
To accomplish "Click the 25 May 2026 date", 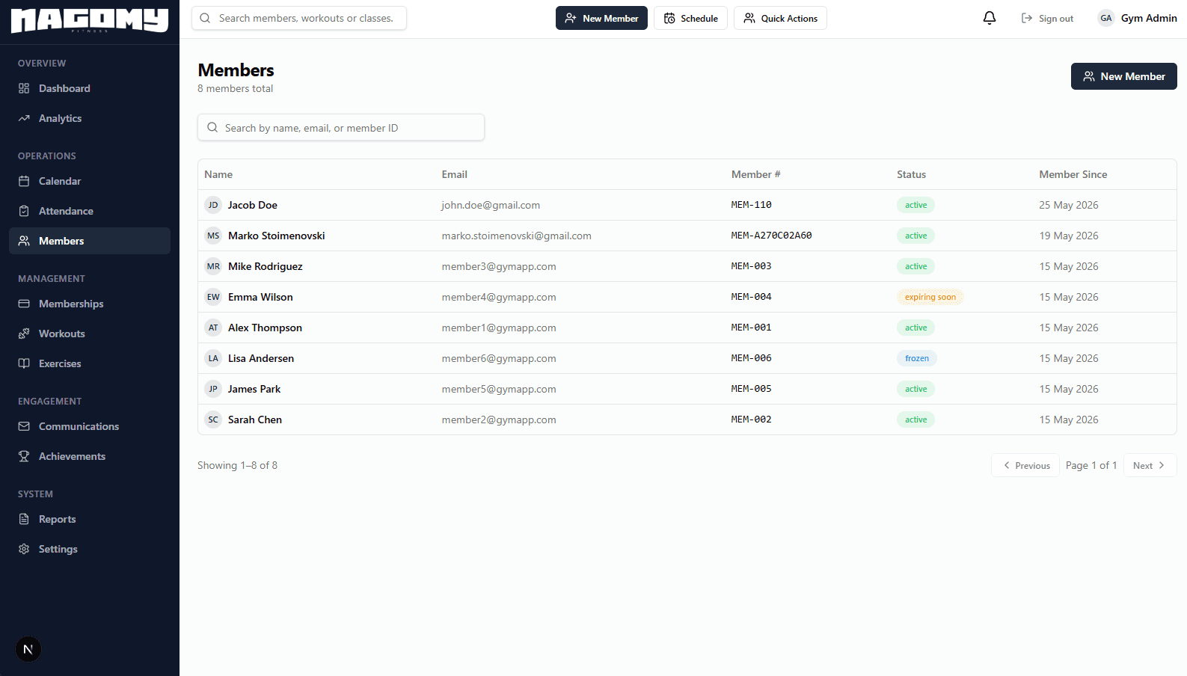I will (x=1068, y=205).
